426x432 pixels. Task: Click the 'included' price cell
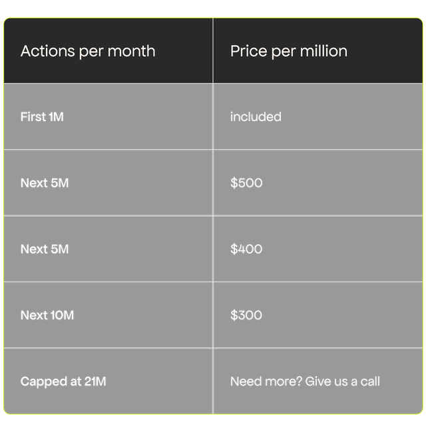[256, 116]
